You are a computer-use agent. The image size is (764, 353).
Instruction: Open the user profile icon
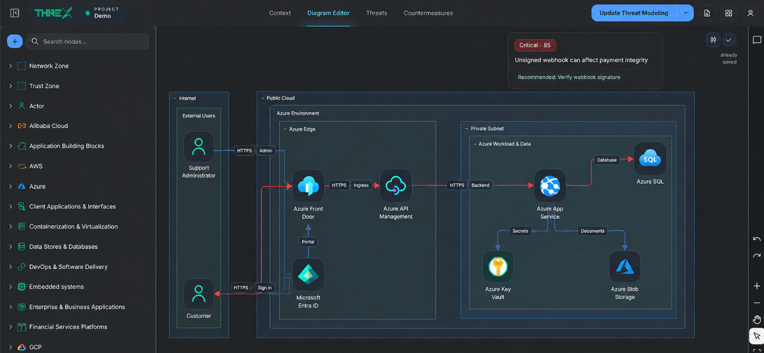tap(750, 13)
